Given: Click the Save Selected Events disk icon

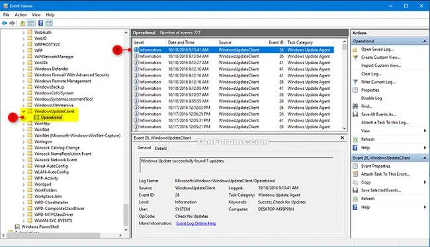Looking at the screenshot, I should coord(355,190).
